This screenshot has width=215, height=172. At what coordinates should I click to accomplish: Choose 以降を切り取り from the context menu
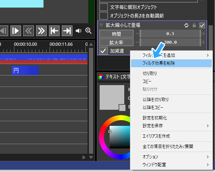click(x=171, y=99)
